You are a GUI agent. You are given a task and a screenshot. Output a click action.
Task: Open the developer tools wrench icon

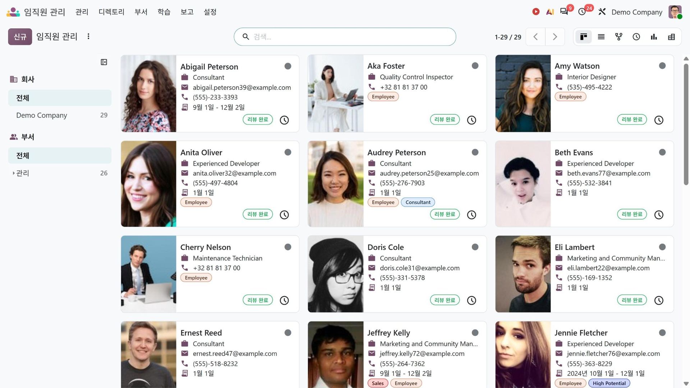click(x=602, y=12)
